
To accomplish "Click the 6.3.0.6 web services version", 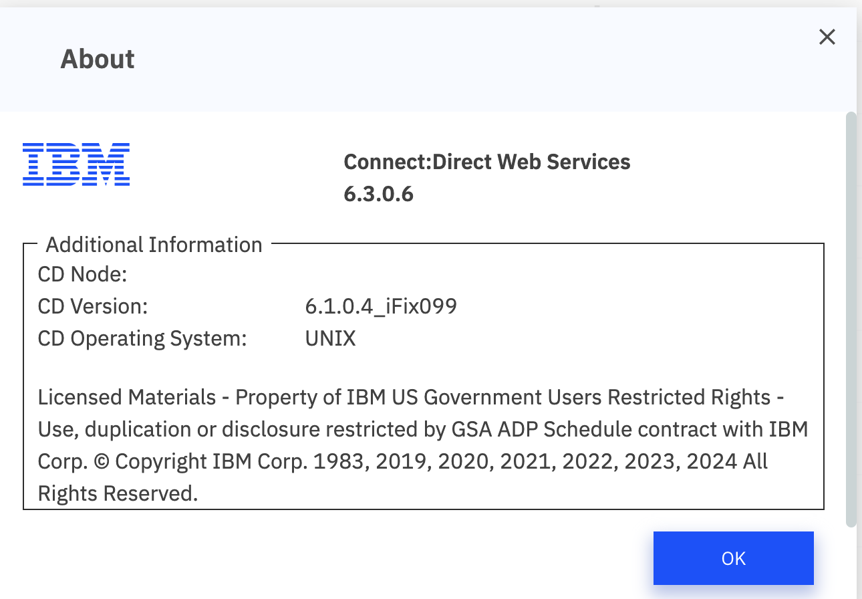I will pyautogui.click(x=378, y=194).
